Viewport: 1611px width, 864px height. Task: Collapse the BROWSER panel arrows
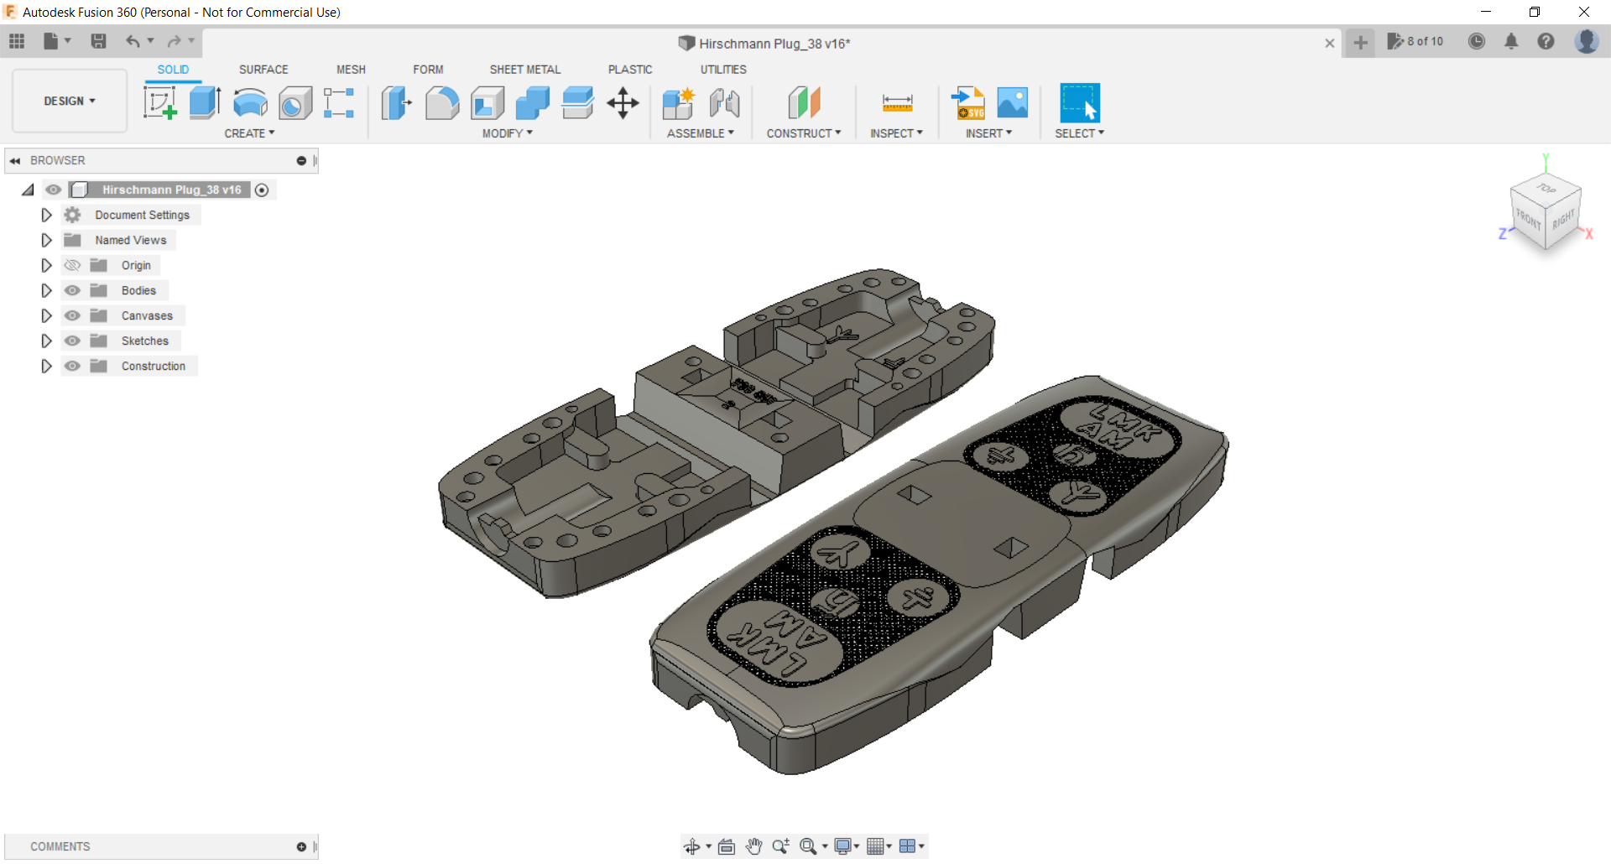pyautogui.click(x=15, y=160)
